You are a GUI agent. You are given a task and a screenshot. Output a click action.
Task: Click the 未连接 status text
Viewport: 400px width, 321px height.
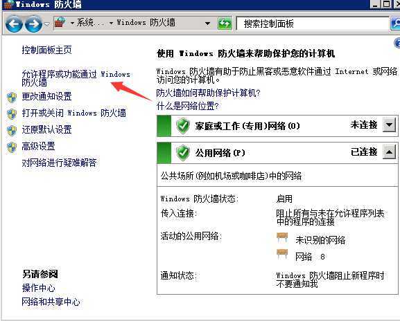tap(364, 125)
